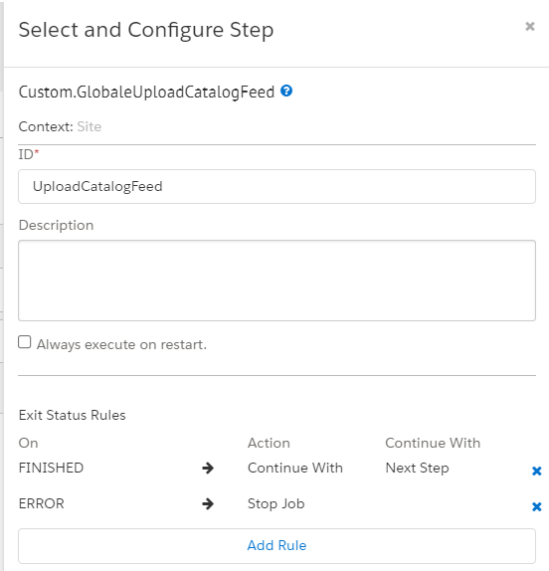Click the Continue With action of FINISHED rule
The image size is (549, 571).
294,468
